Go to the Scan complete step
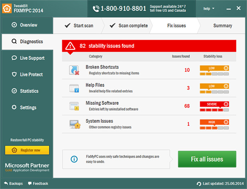Screen dimensions: 247x189 129,26
